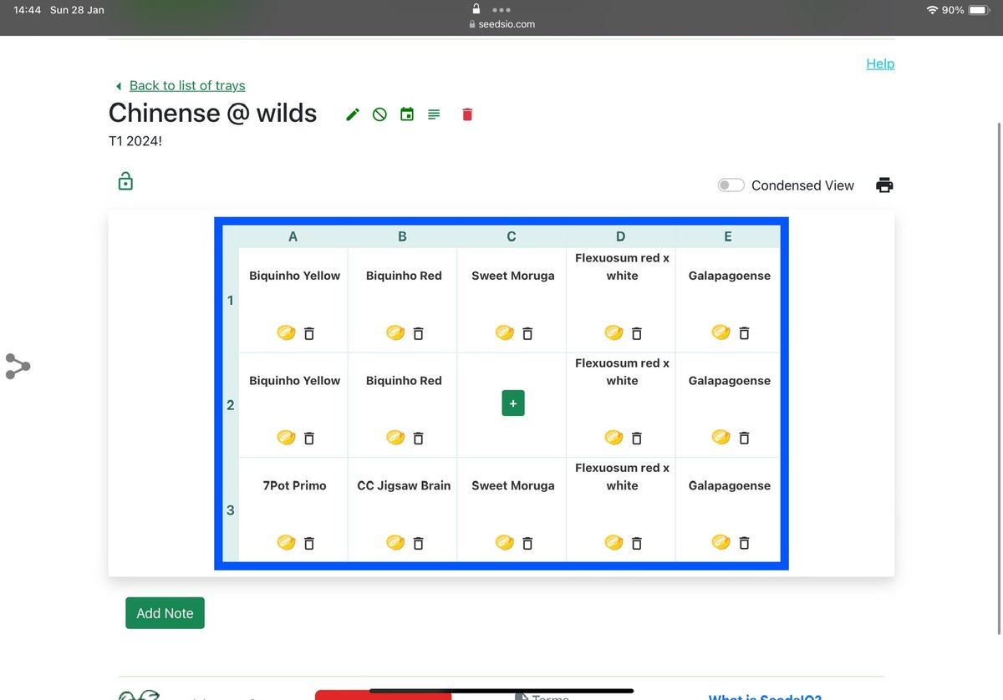Click column header E
Image resolution: width=1003 pixels, height=700 pixels.
coord(728,236)
